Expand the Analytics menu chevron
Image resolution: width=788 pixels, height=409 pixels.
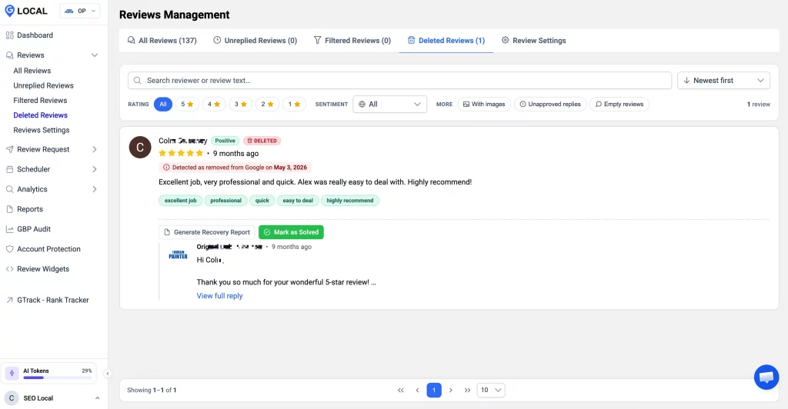tap(95, 189)
